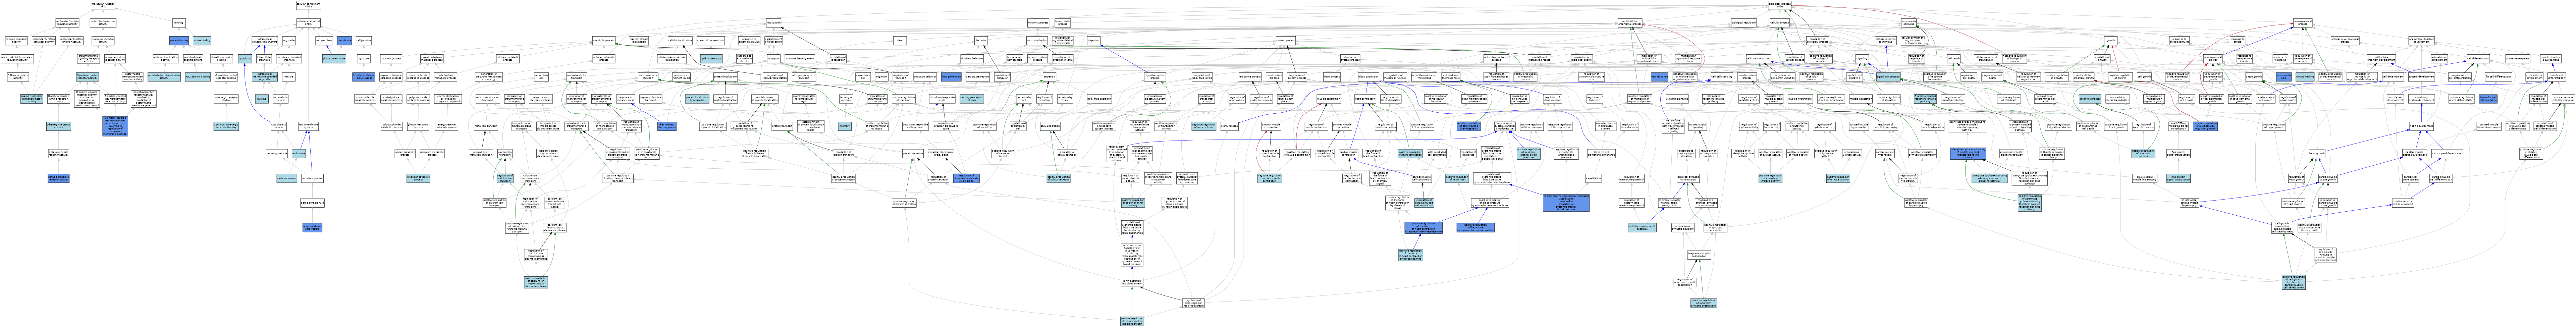2576x327 pixels.
Task: Click the 'saliva secretion' node
Action: (1050, 126)
